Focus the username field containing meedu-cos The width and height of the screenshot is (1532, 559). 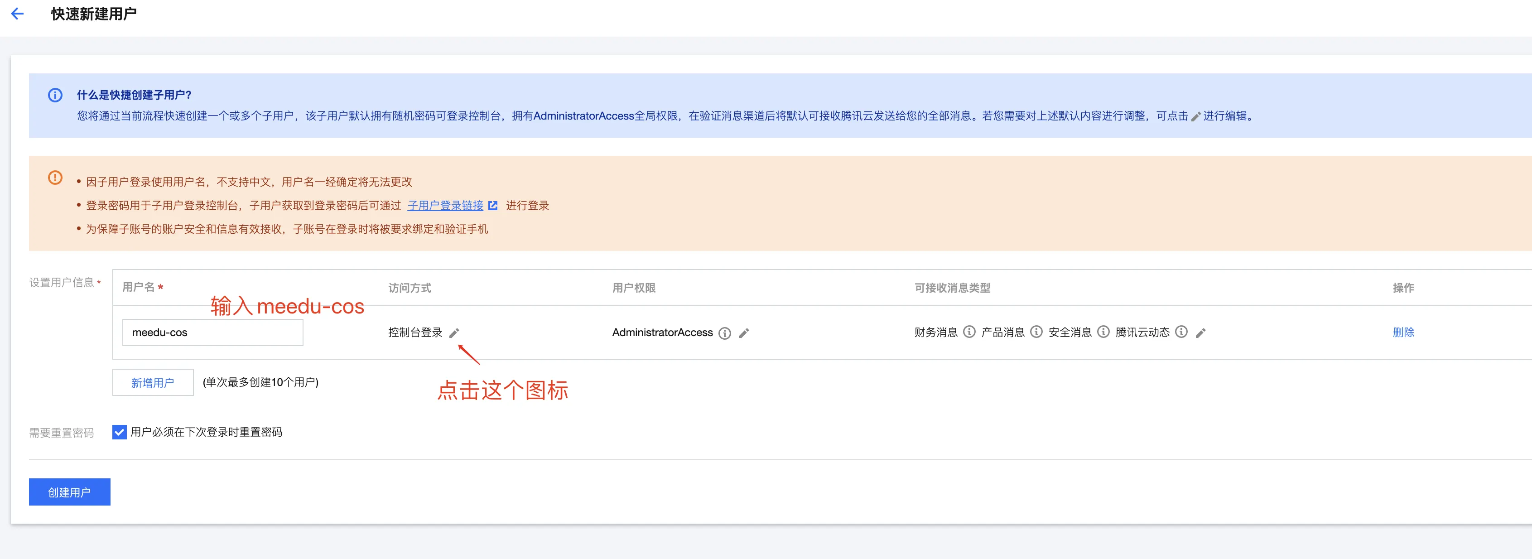coord(213,333)
